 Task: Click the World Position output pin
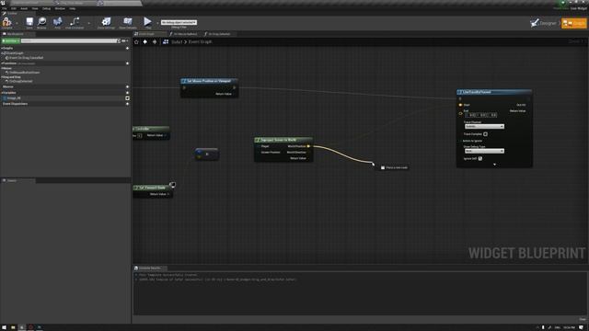308,146
